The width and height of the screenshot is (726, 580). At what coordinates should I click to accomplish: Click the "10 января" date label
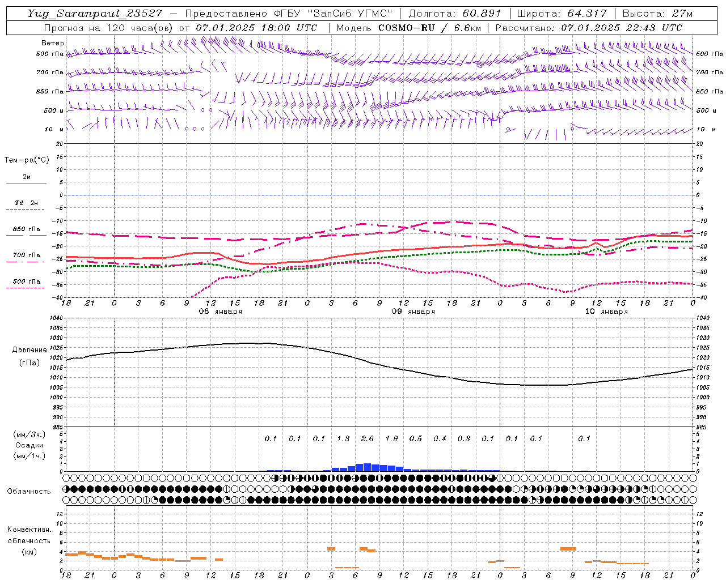coord(606,312)
